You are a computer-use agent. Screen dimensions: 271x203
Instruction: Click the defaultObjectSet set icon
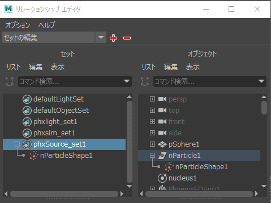(27, 111)
